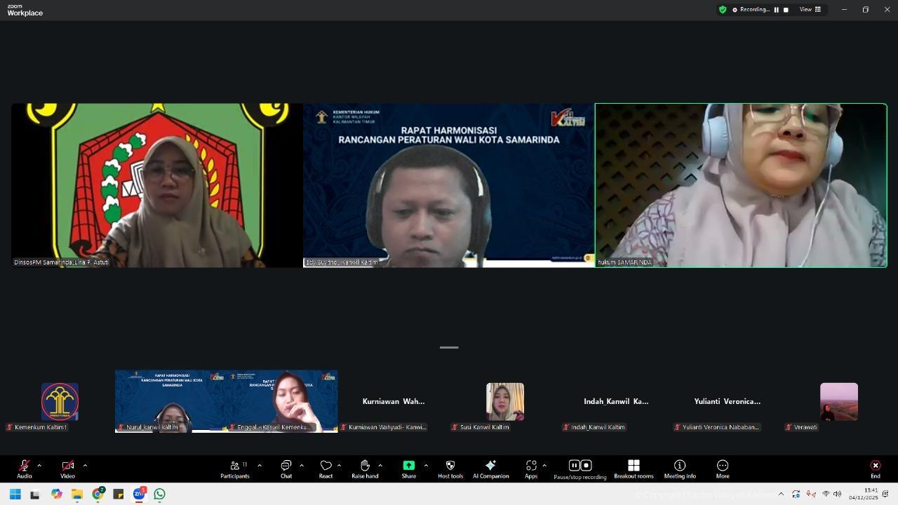Screen dimensions: 898x505
Task: Turn on the camera with the Video button
Action: 67,469
